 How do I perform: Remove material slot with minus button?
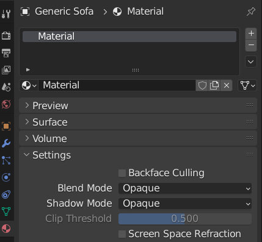tap(251, 45)
